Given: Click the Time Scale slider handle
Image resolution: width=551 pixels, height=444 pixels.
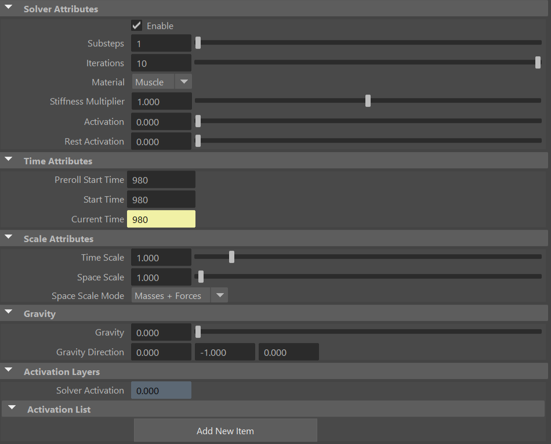Looking at the screenshot, I should 231,257.
